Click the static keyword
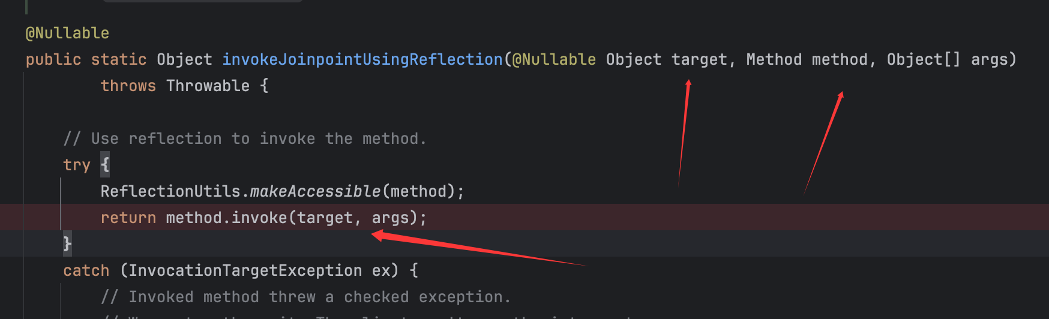Viewport: 1049px width, 319px height. coord(119,59)
